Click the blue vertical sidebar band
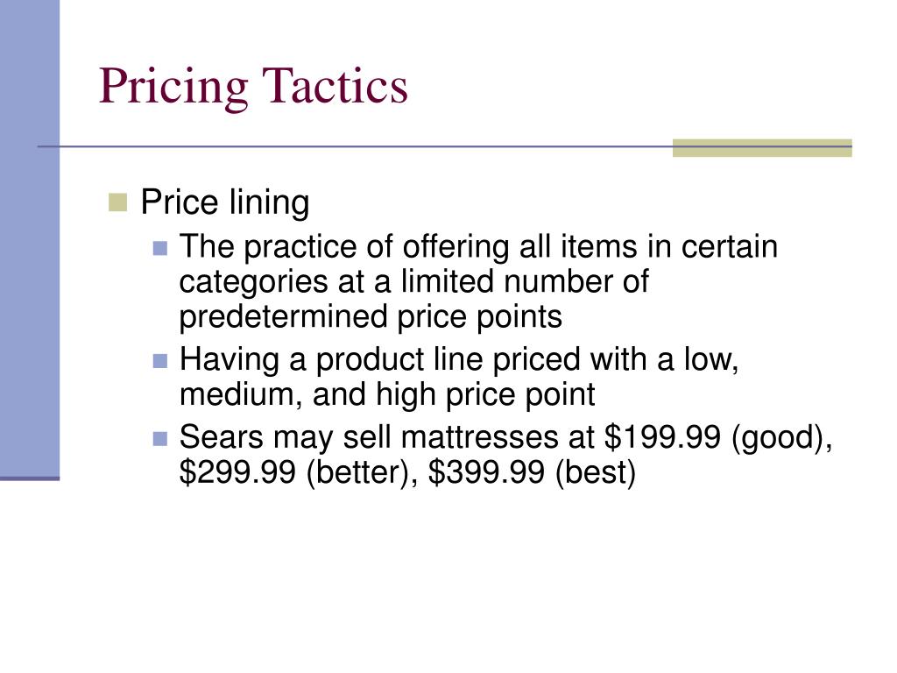 coord(30,237)
